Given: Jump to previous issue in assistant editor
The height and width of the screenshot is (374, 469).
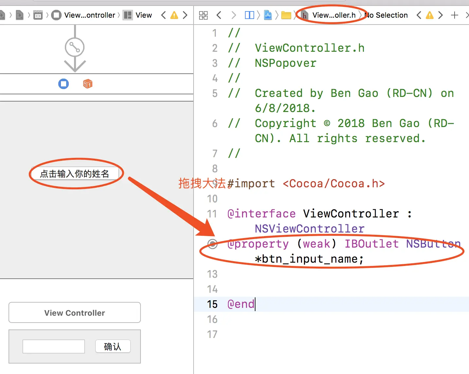Looking at the screenshot, I should [x=419, y=15].
